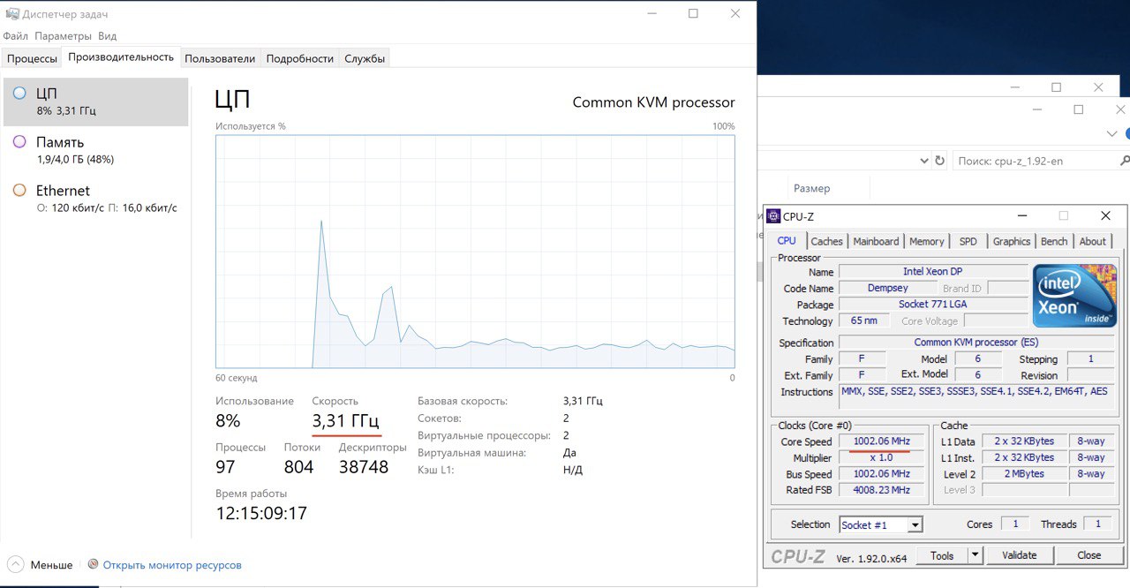The height and width of the screenshot is (588, 1130).
Task: Minimize the CPU-Z window
Action: tap(1022, 216)
